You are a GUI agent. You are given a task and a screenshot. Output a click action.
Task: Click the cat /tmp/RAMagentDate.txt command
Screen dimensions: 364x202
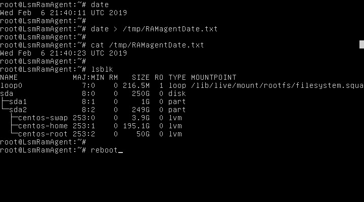147,45
